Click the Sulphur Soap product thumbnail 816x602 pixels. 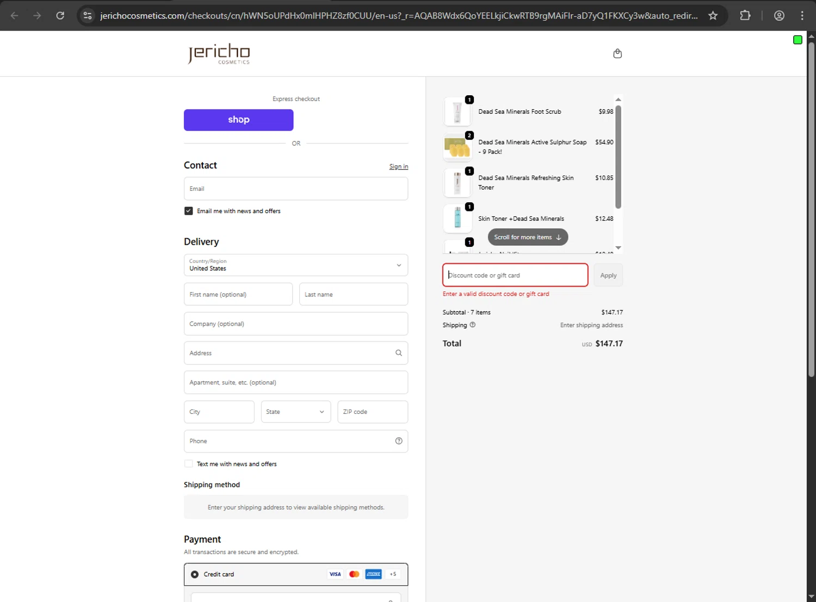point(458,147)
